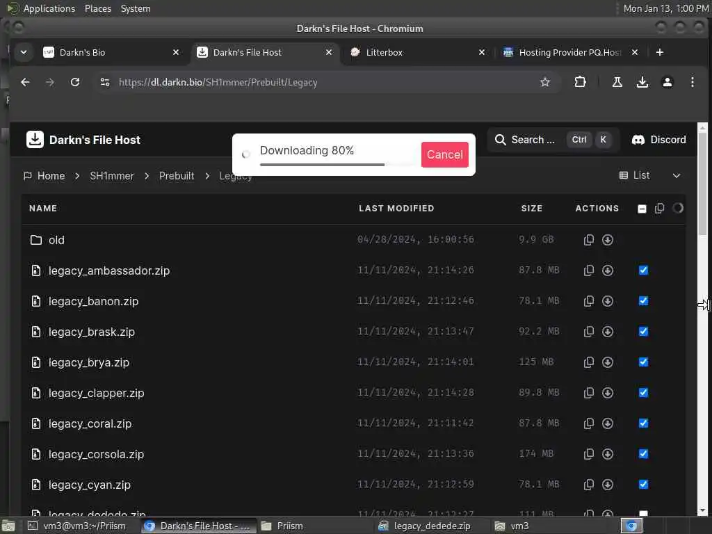Copy link for legacy_corsola.zip
The image size is (712, 534).
(x=588, y=453)
